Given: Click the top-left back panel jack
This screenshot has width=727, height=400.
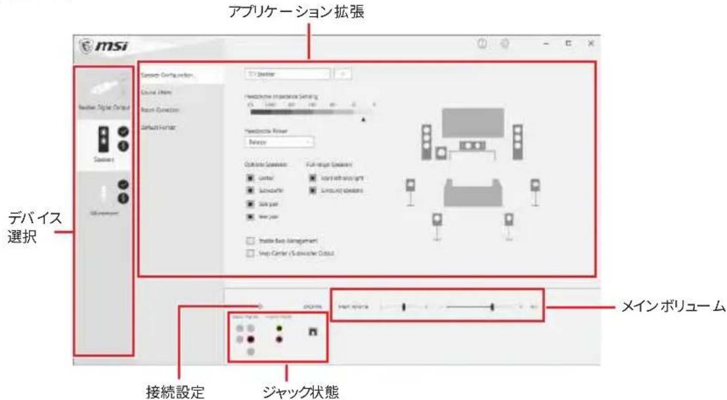Looking at the screenshot, I should [x=240, y=328].
